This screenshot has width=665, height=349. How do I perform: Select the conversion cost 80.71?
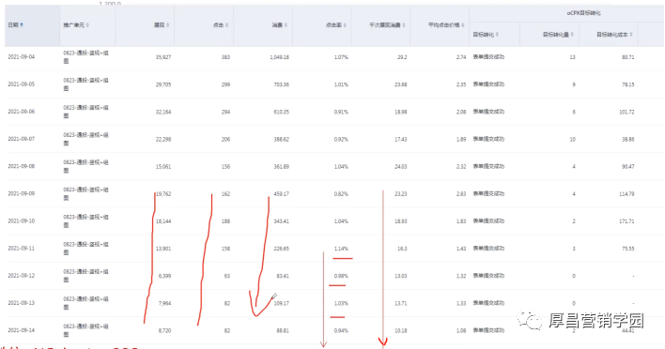628,57
